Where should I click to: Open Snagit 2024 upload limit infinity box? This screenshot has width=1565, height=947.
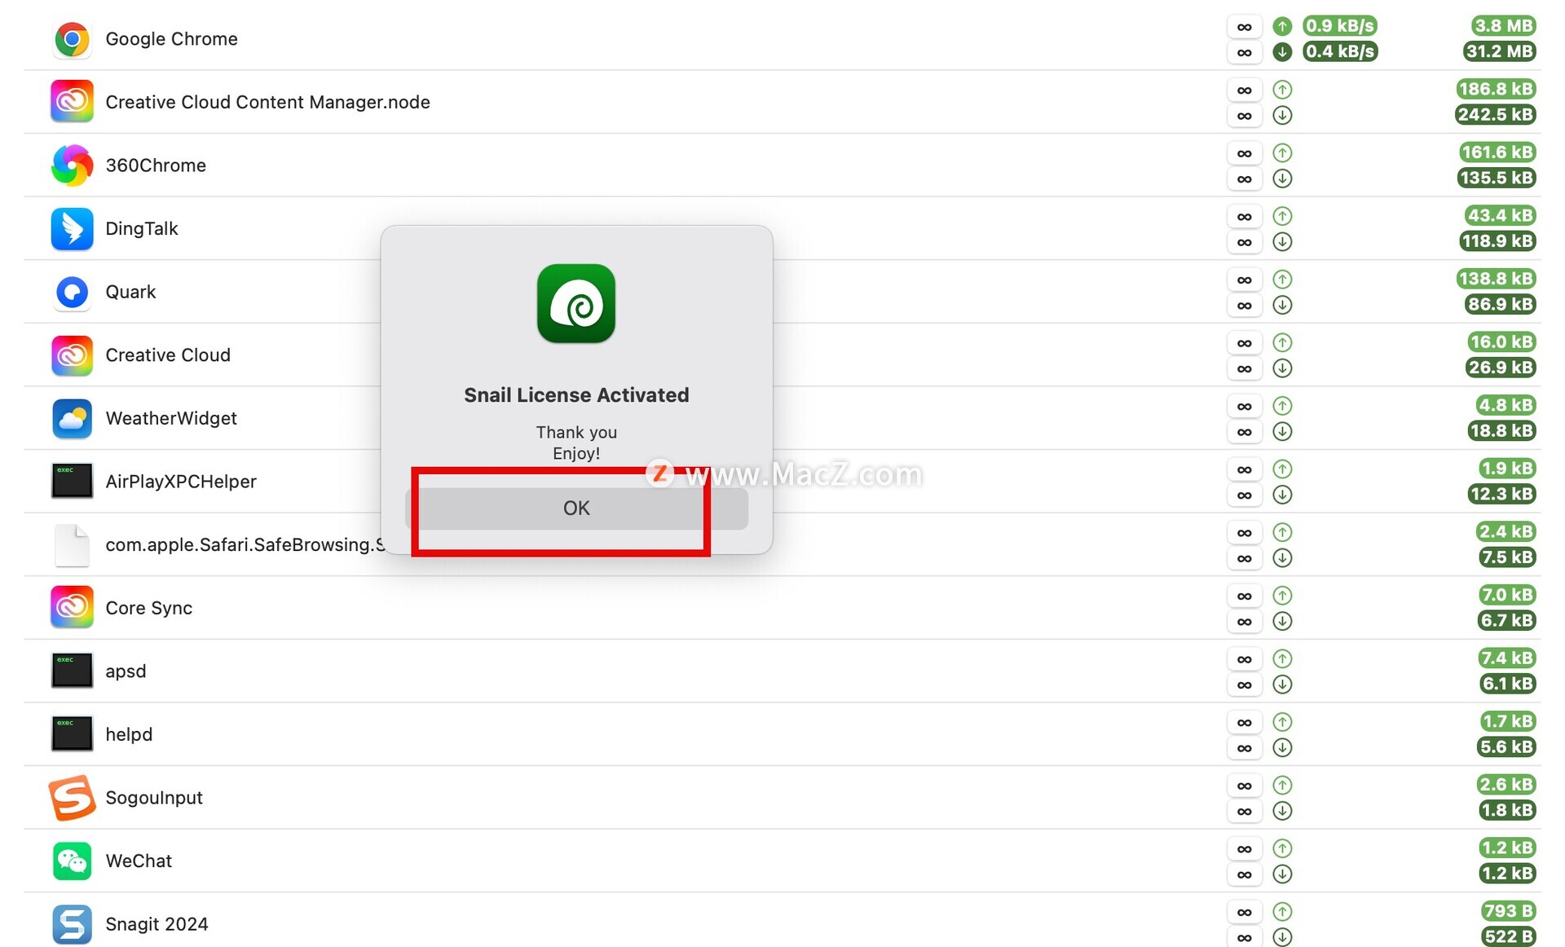point(1245,912)
